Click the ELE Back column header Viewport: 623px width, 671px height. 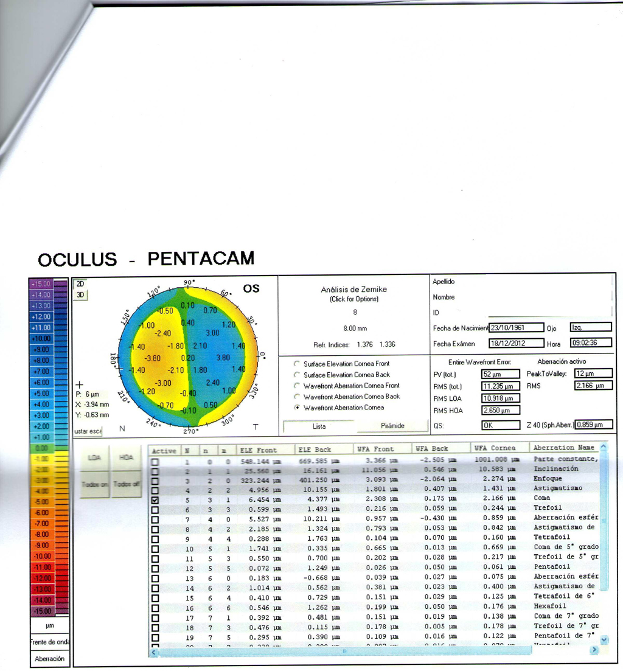[x=324, y=450]
